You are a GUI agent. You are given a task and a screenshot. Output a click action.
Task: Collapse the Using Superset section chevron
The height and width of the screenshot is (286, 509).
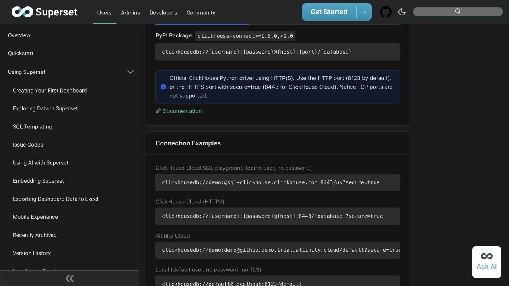click(130, 72)
